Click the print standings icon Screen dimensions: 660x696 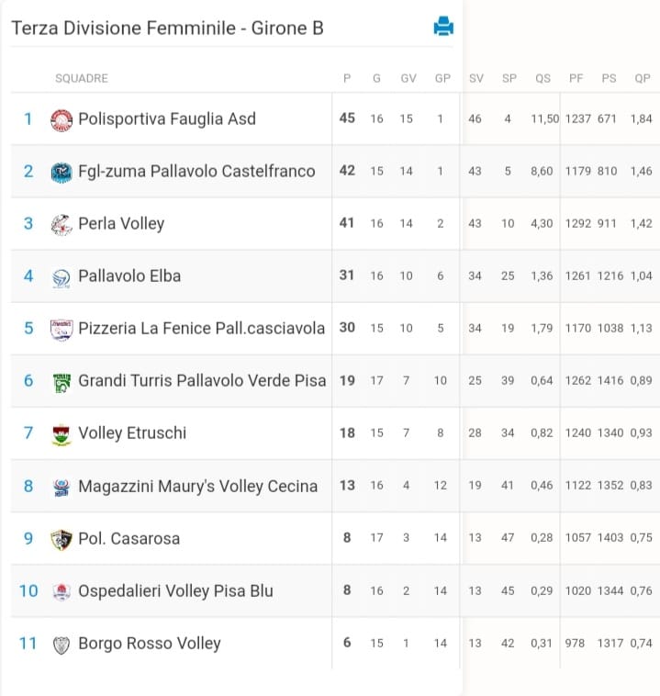point(443,26)
